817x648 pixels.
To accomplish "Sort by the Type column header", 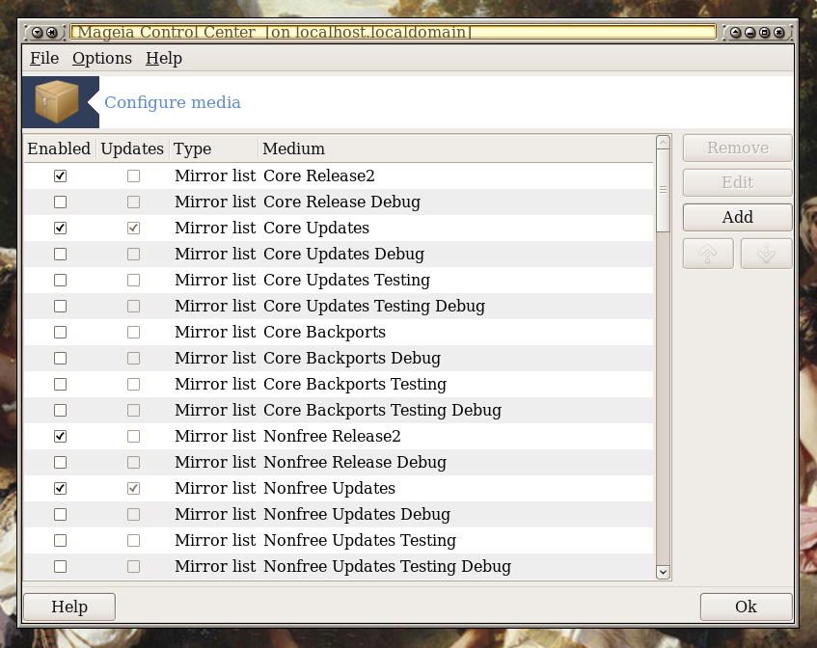I will pos(213,148).
